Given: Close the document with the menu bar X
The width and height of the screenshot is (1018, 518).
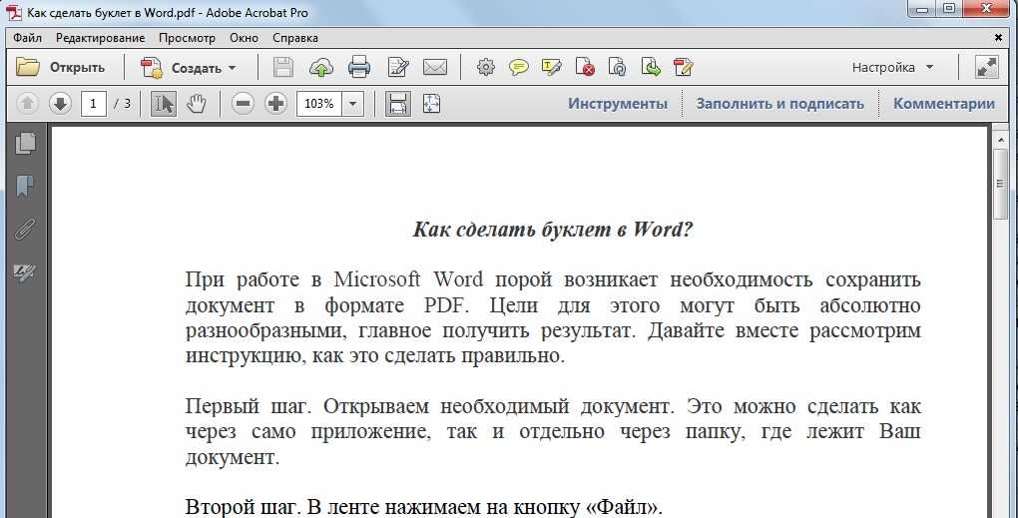Looking at the screenshot, I should click(998, 38).
